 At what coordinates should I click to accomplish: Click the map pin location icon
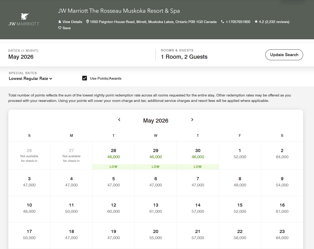tap(88, 22)
